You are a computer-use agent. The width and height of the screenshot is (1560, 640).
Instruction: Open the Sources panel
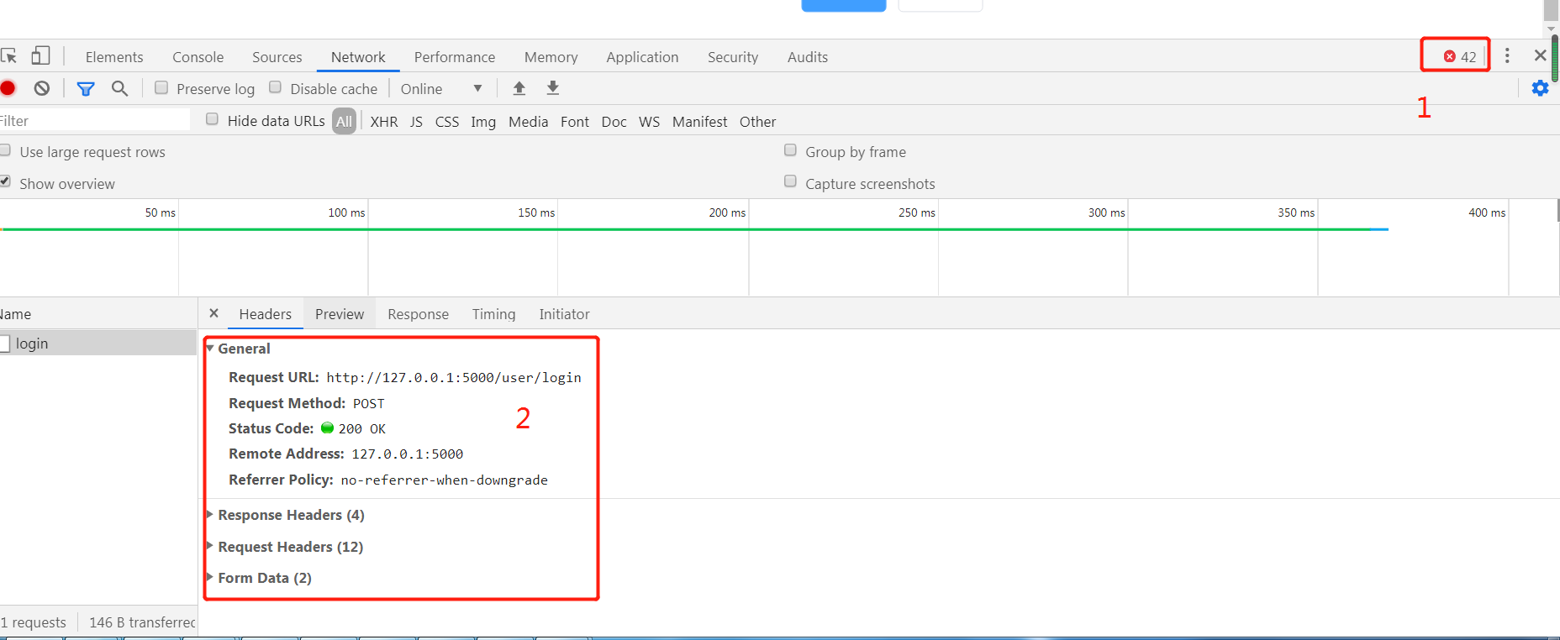(x=277, y=57)
